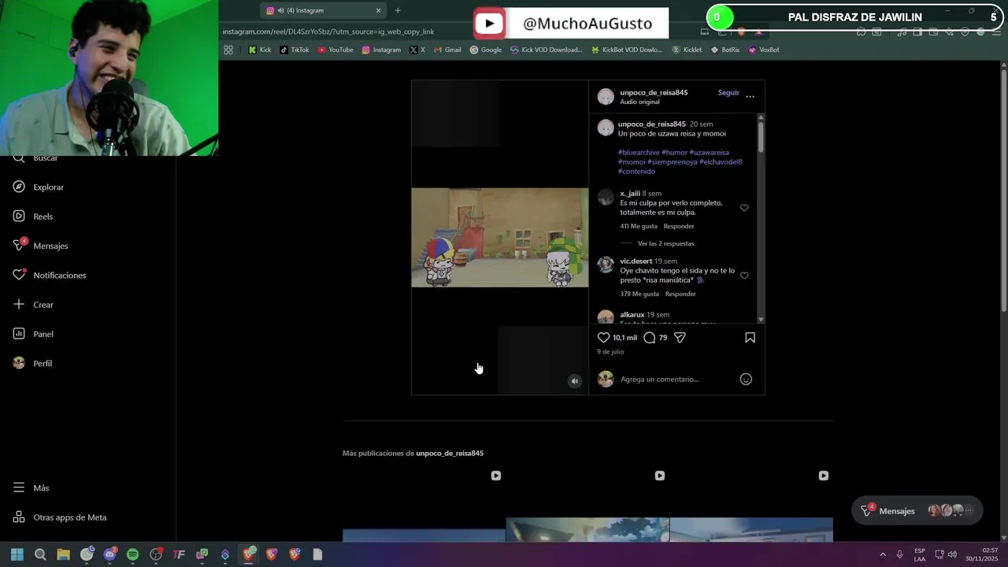Image resolution: width=1008 pixels, height=567 pixels.
Task: Open Discord from taskbar
Action: tap(109, 554)
